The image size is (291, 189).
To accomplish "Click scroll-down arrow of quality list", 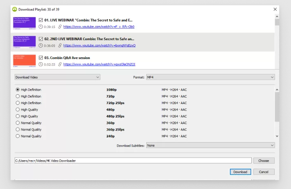I will point(277,136).
